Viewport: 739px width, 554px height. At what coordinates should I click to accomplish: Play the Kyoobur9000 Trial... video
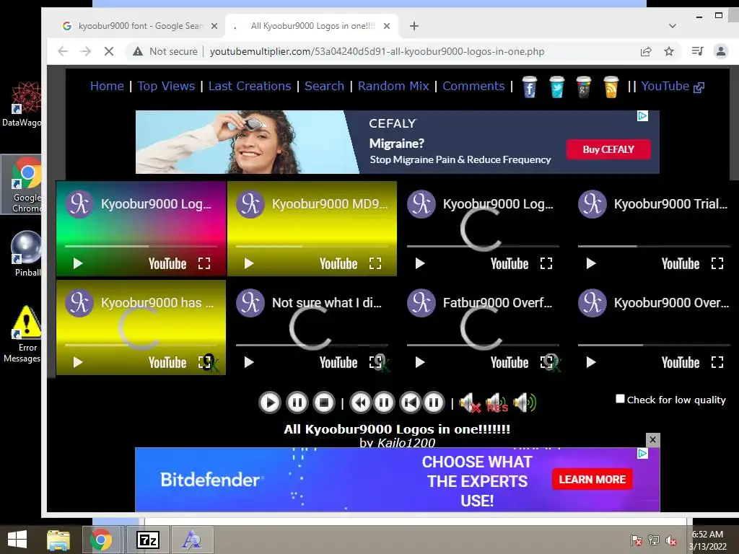pos(591,263)
